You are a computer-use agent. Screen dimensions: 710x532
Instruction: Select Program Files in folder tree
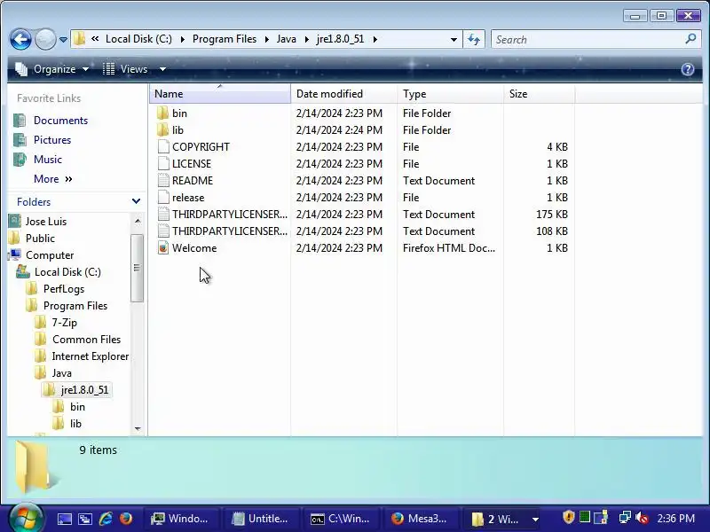pos(75,306)
